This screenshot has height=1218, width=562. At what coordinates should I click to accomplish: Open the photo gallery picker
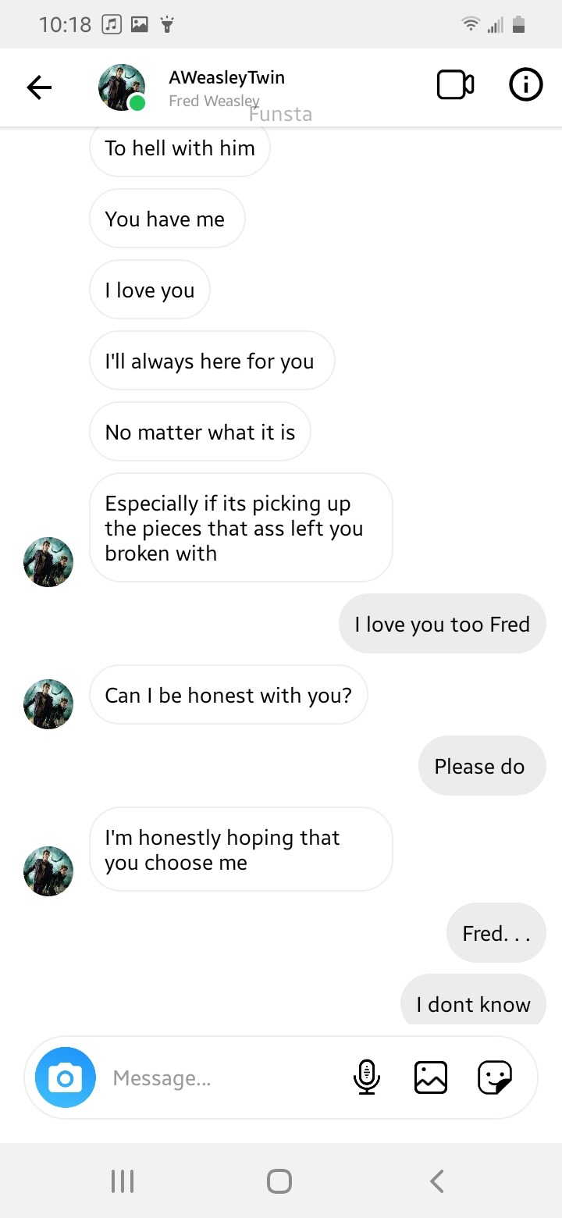click(430, 1077)
